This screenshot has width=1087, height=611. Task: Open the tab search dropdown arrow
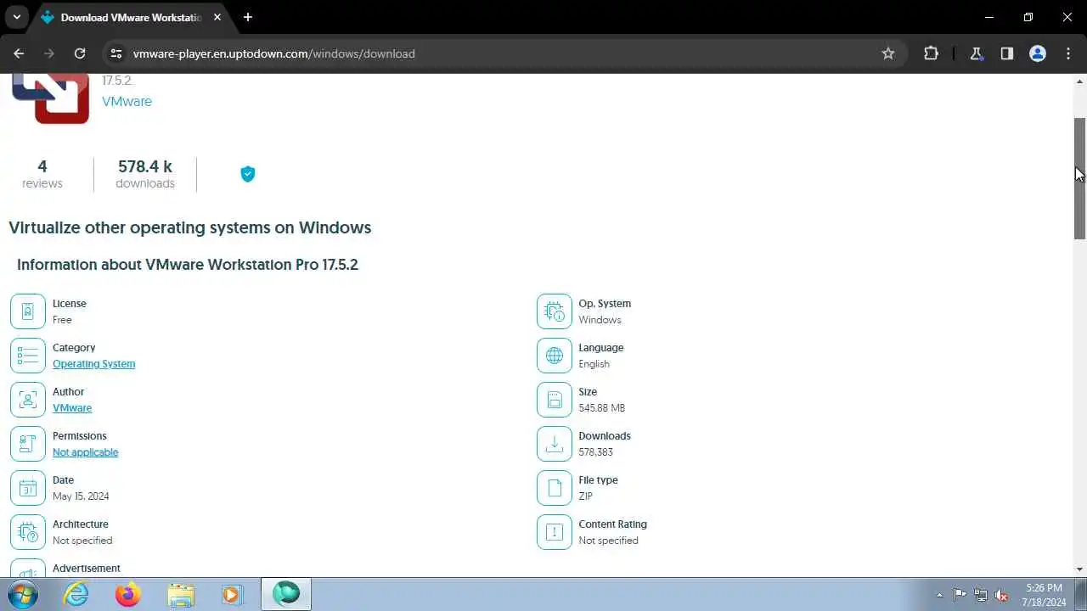point(16,17)
